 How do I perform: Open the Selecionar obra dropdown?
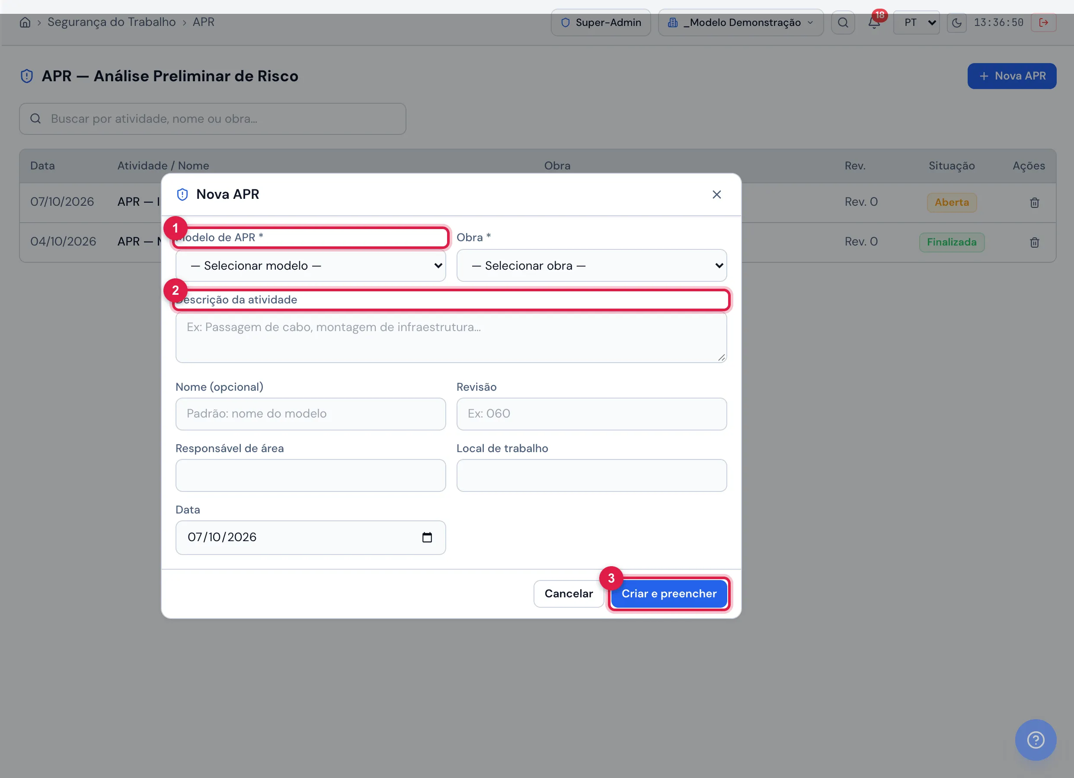click(591, 266)
